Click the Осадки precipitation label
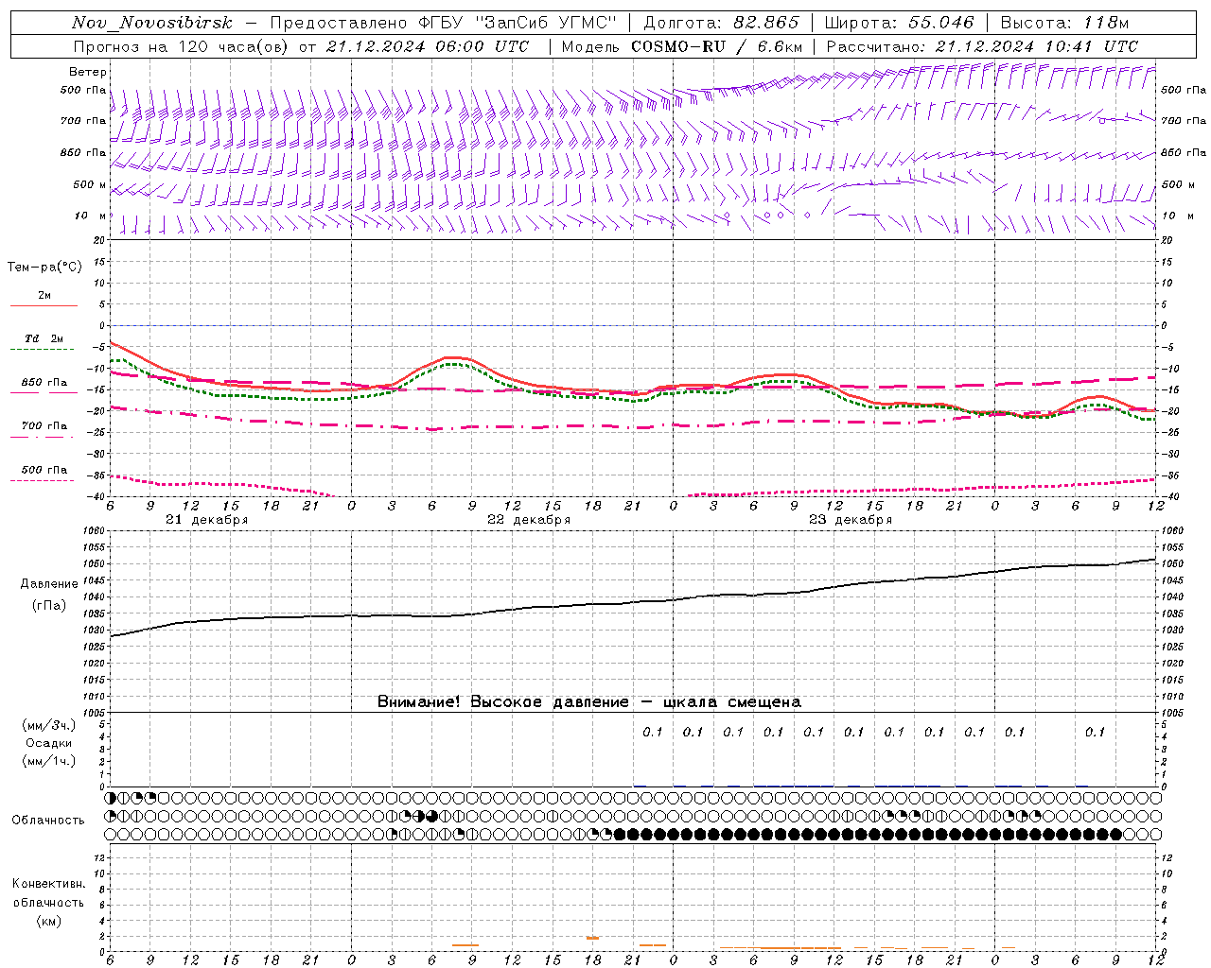1211x968 pixels. pyautogui.click(x=49, y=743)
